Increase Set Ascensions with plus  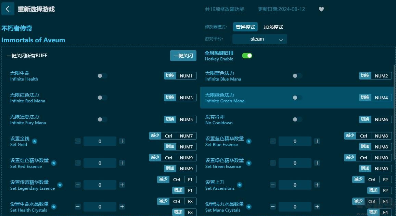pyautogui.click(x=317, y=185)
